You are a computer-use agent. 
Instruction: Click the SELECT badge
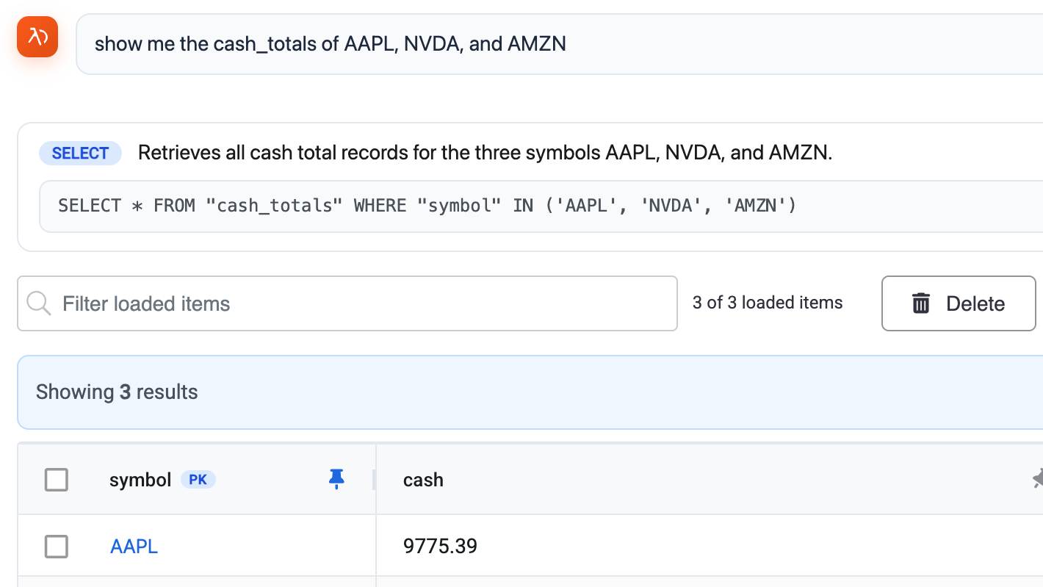pos(80,154)
